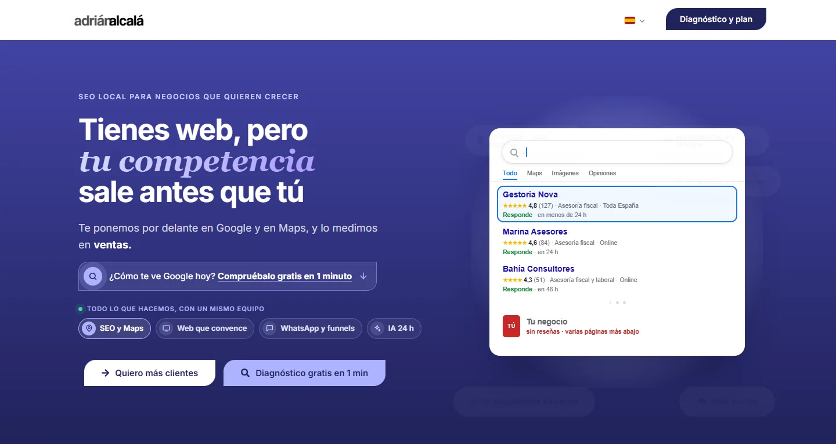This screenshot has height=444, width=836.
Task: Select the Web que convence pill
Action: point(205,329)
